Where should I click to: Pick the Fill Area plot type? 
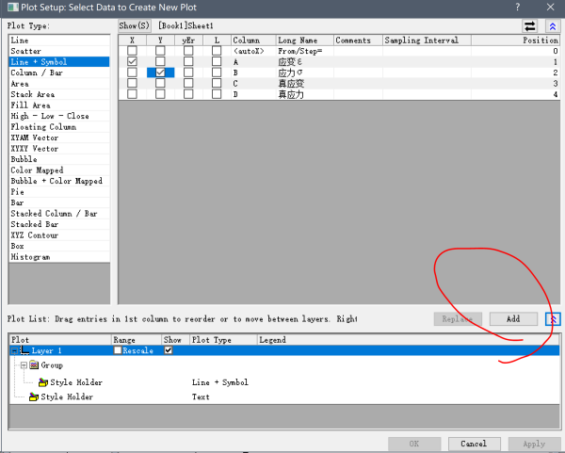click(59, 105)
